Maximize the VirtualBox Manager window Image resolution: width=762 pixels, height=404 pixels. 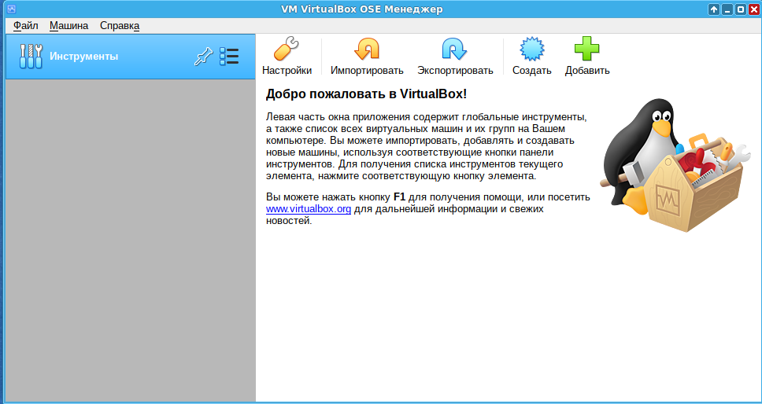740,9
